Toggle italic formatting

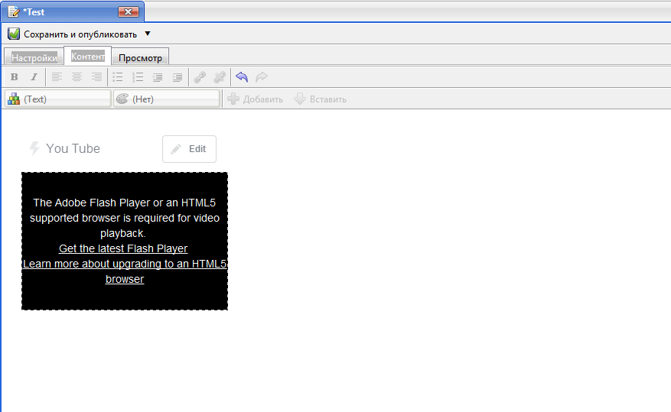click(34, 77)
